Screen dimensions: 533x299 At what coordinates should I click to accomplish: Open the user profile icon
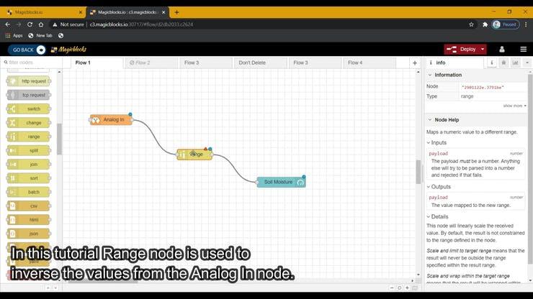point(503,49)
